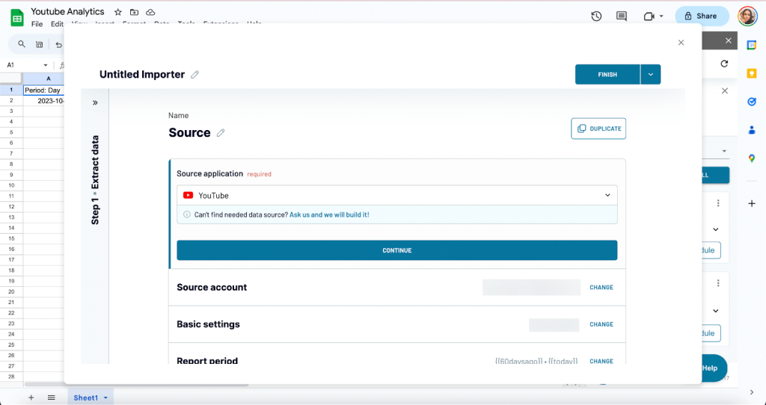Image resolution: width=766 pixels, height=405 pixels.
Task: Click the CONTINUE button
Action: pos(396,250)
